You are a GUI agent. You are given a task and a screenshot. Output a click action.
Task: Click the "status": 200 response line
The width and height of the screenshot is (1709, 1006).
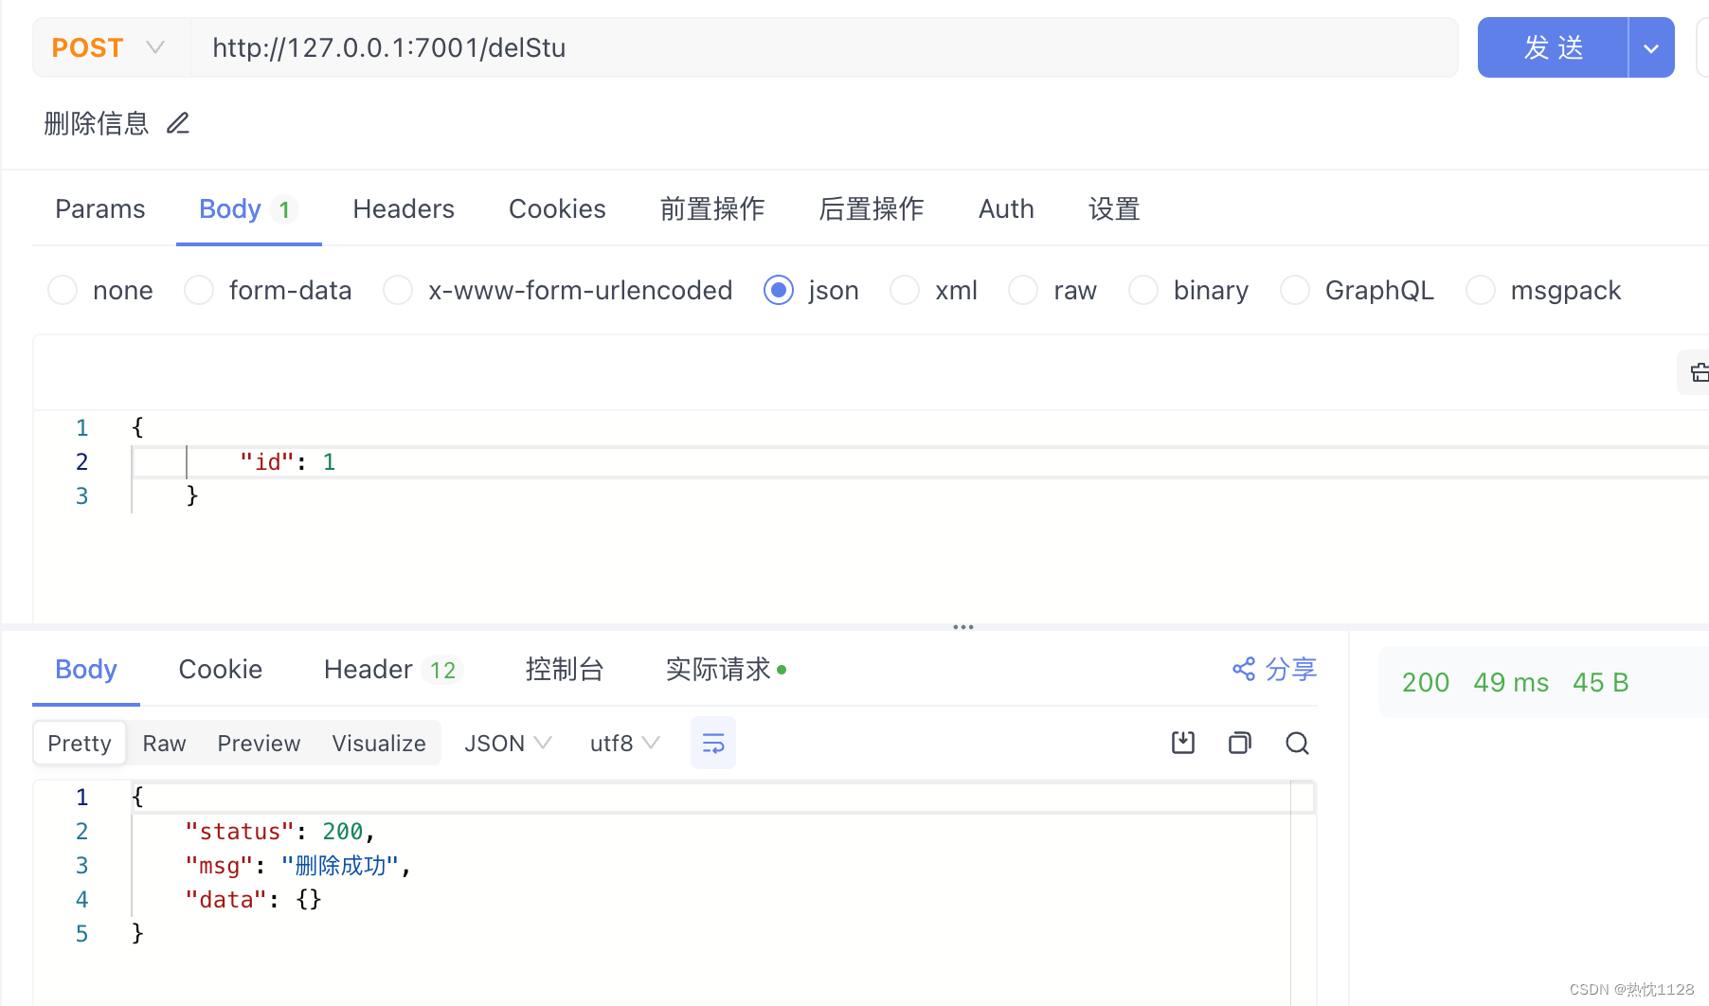point(280,832)
